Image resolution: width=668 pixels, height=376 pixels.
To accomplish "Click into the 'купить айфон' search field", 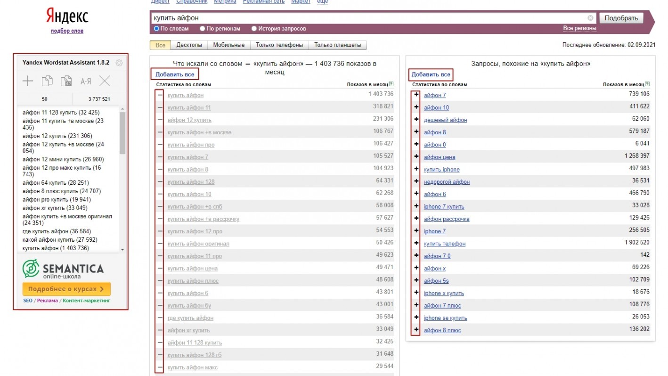I will (x=369, y=18).
